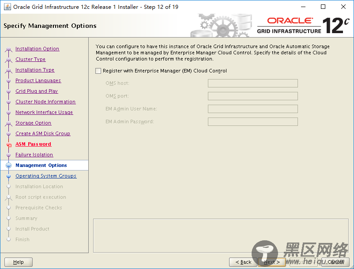This screenshot has height=269, width=354.
Task: Click the Installation Location step label
Action: click(39, 186)
